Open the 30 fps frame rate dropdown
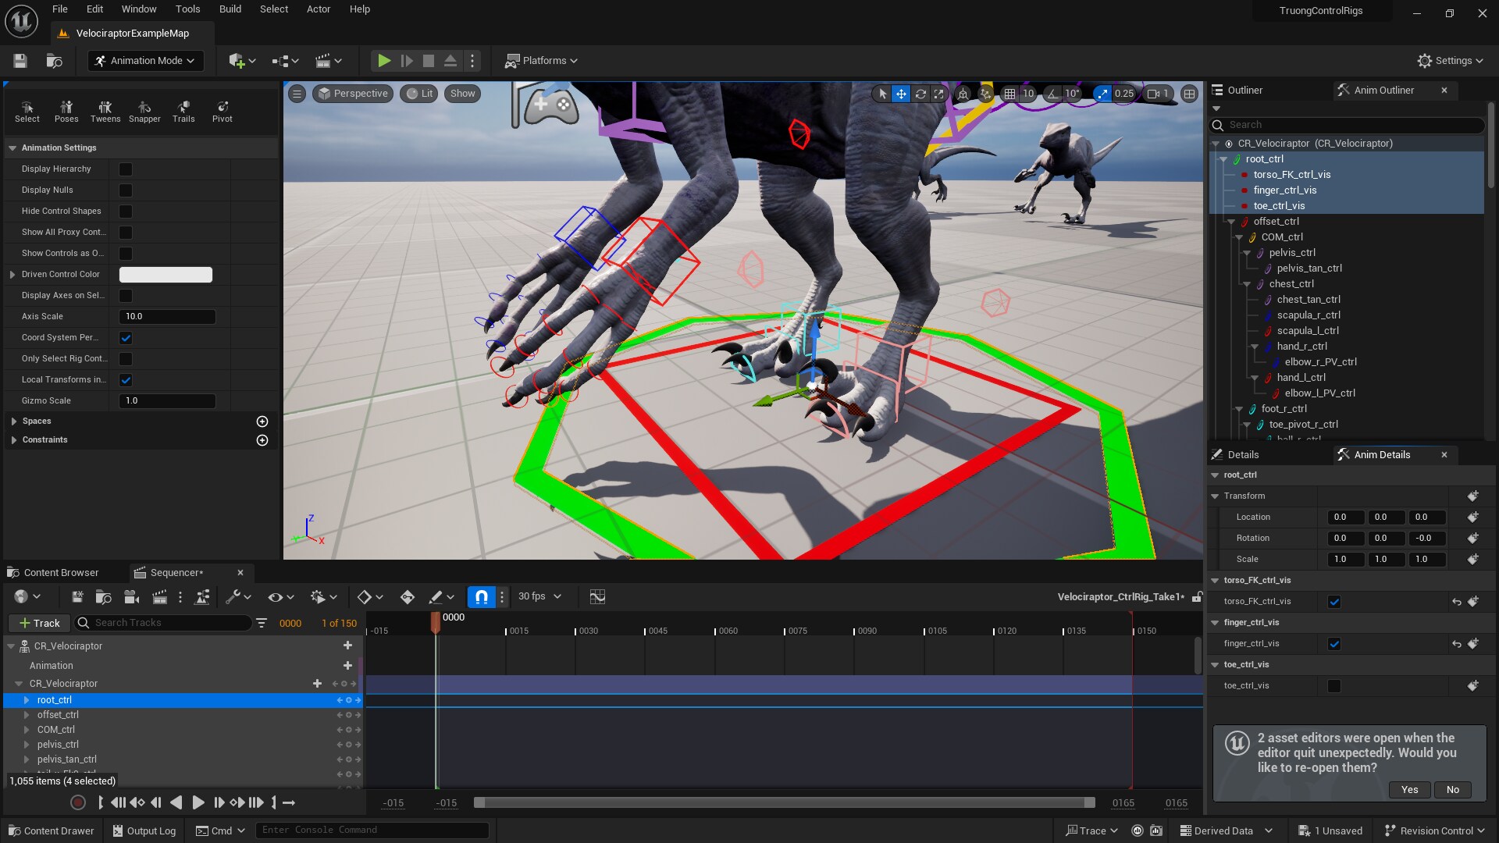 click(538, 596)
